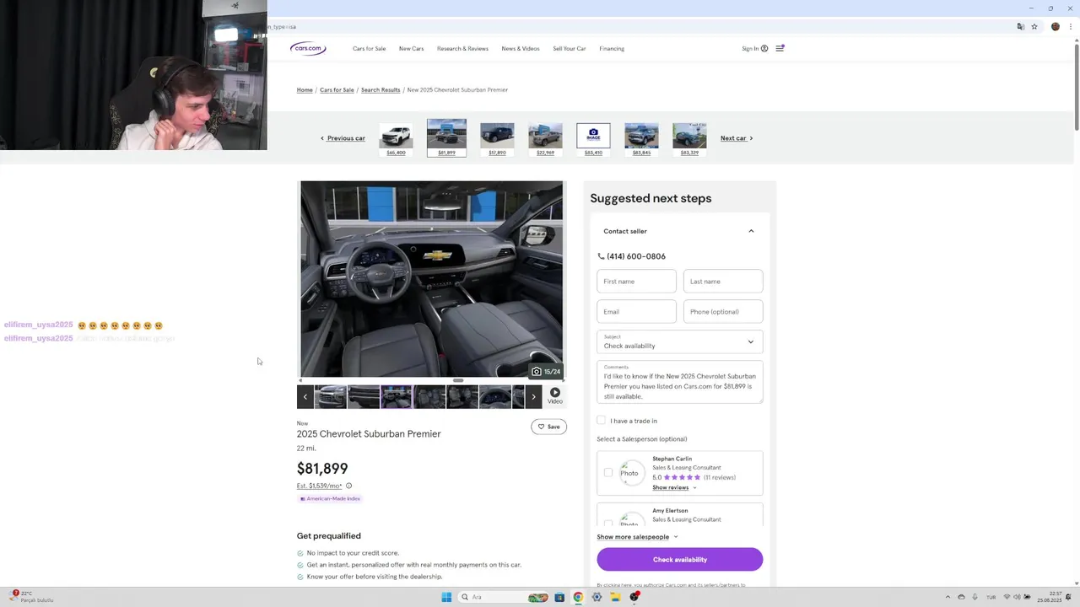Screen dimensions: 1080x607
Task: Save this Suburban with the heart button
Action: 548,427
